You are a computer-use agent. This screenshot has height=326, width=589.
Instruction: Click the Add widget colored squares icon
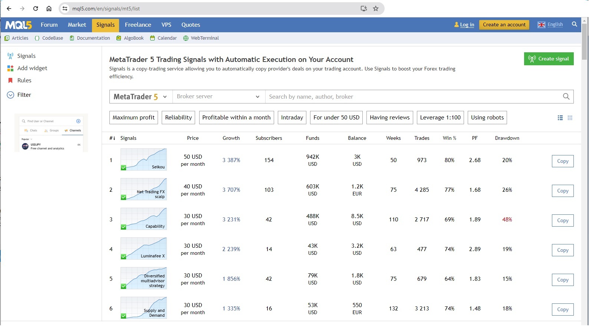pyautogui.click(x=10, y=68)
